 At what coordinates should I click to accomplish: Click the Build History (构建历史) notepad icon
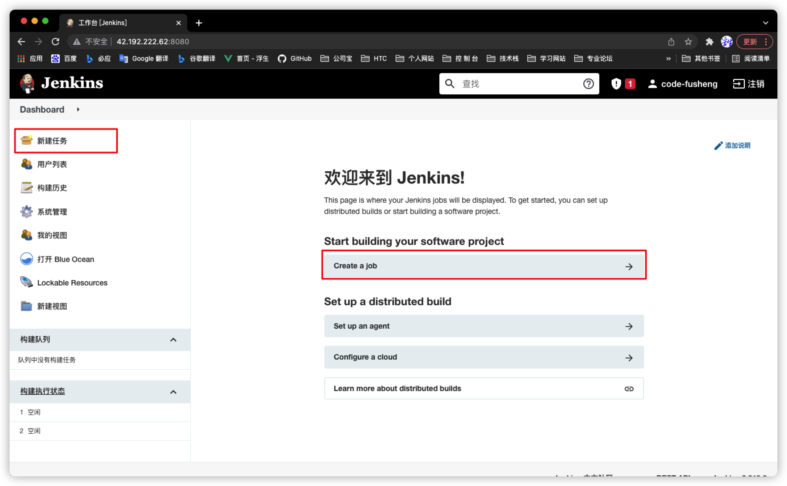(26, 188)
